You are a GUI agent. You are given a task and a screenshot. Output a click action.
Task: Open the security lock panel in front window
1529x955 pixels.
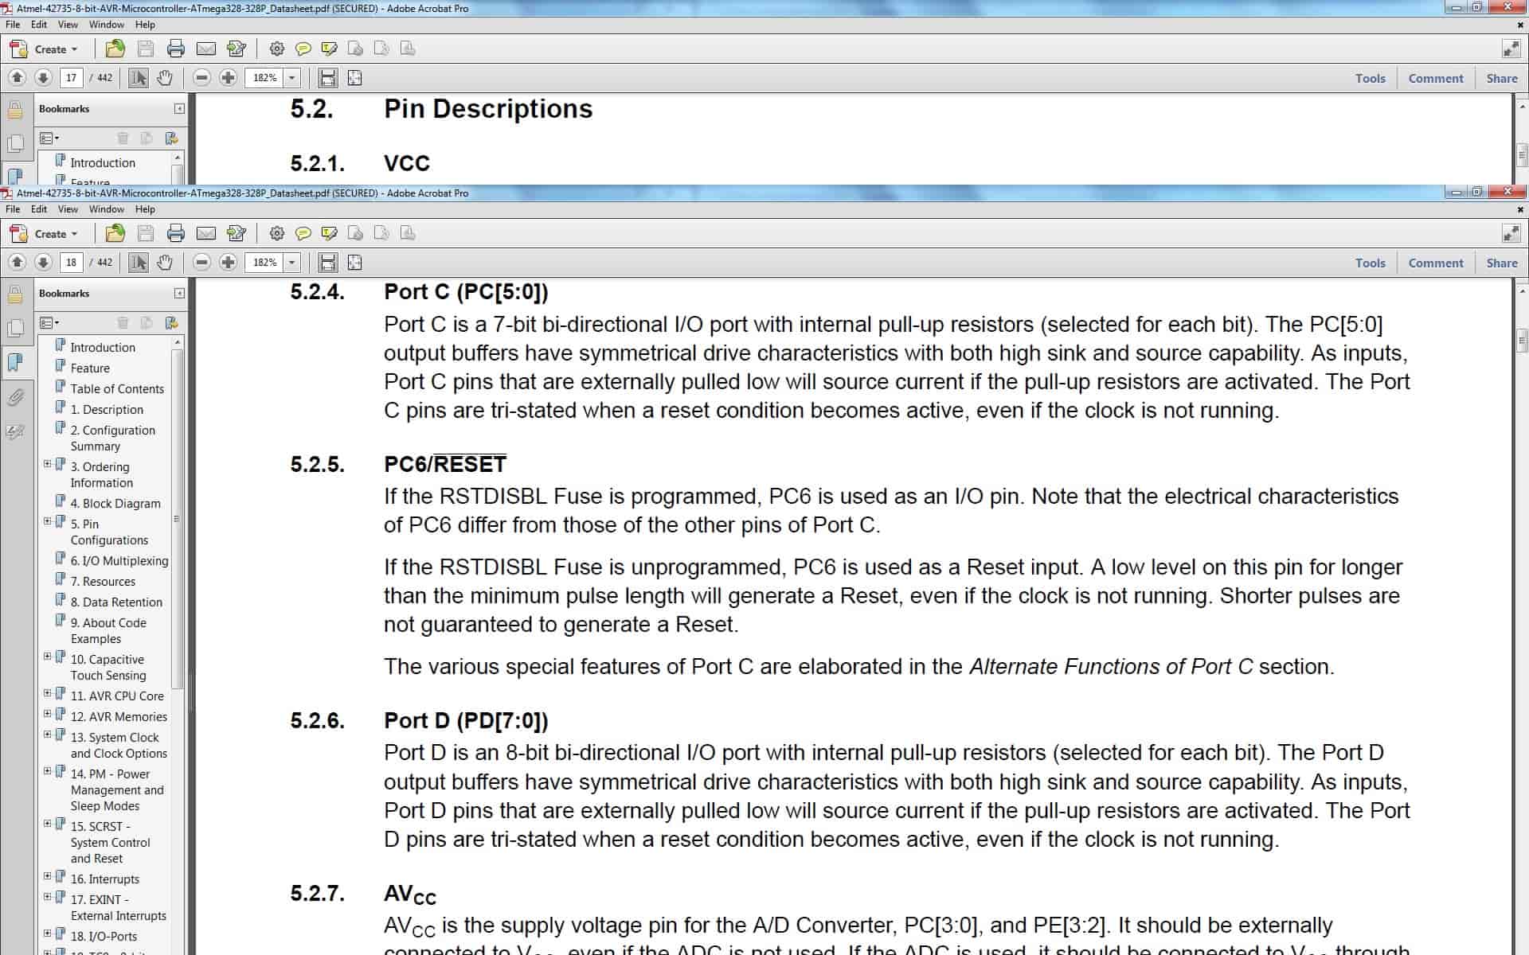click(x=15, y=295)
